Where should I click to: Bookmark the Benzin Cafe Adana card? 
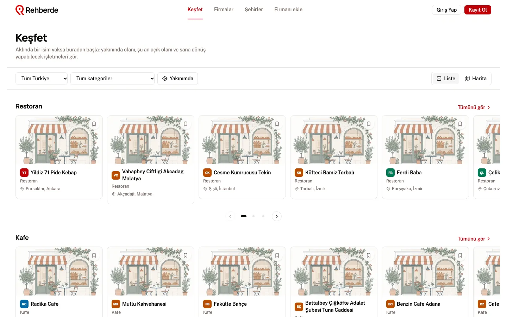460,255
